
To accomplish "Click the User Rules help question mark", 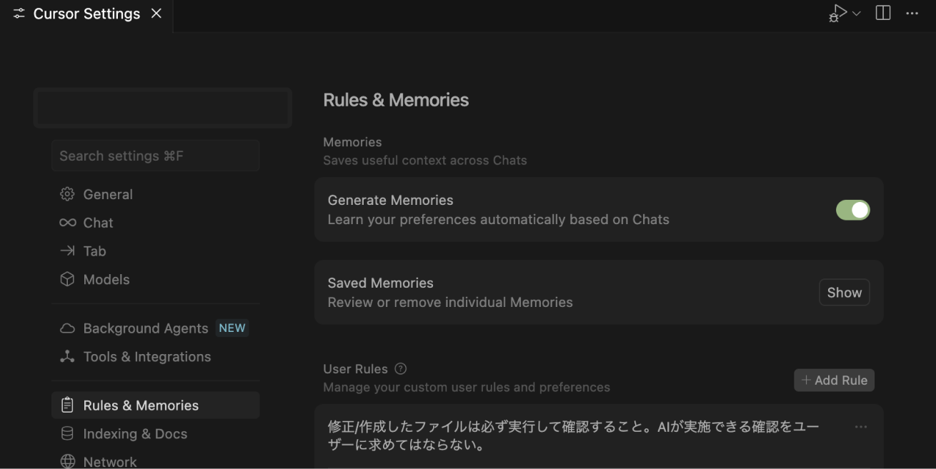I will tap(401, 368).
